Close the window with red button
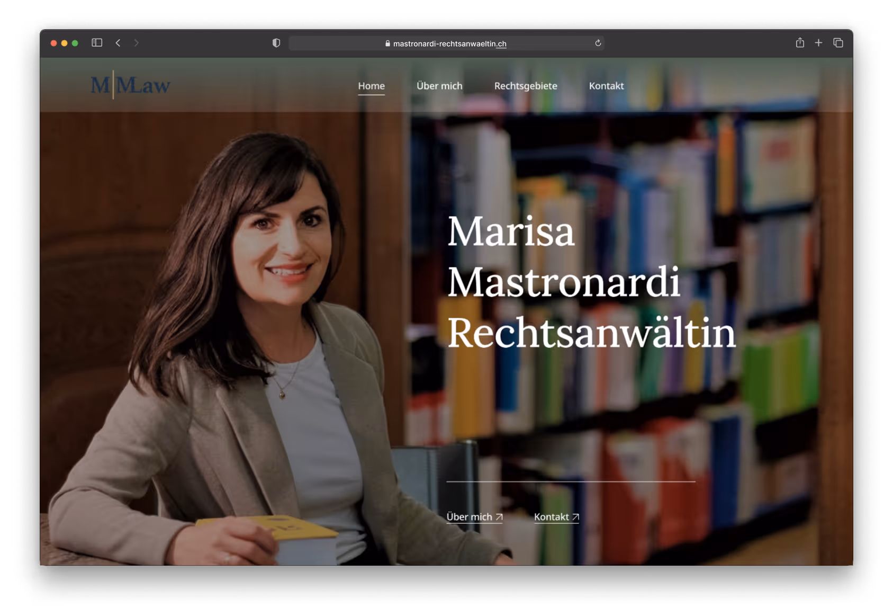 coord(53,43)
